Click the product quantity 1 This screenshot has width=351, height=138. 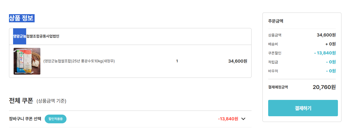(x=177, y=61)
